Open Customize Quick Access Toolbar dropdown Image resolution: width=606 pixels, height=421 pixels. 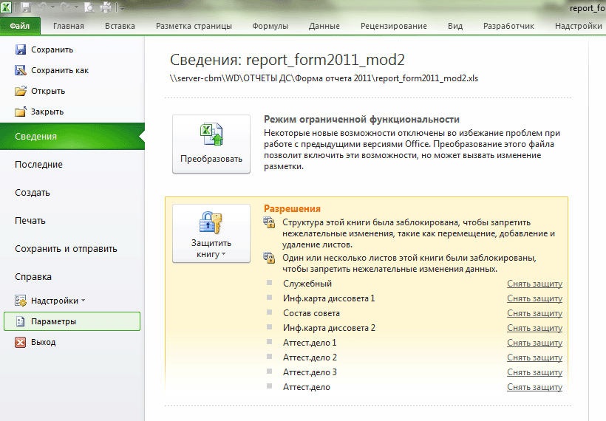[x=121, y=7]
